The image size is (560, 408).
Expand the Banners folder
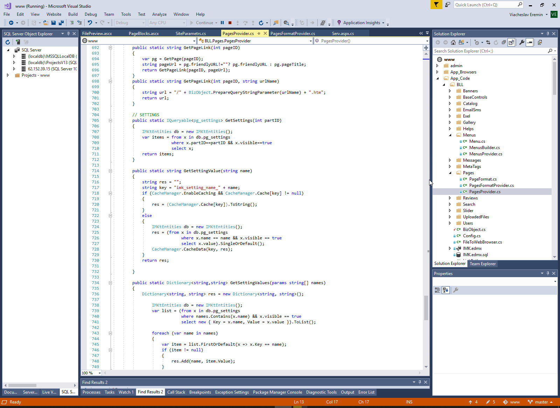click(x=450, y=91)
